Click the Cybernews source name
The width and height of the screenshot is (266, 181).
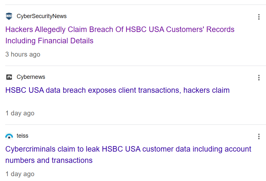[31, 77]
